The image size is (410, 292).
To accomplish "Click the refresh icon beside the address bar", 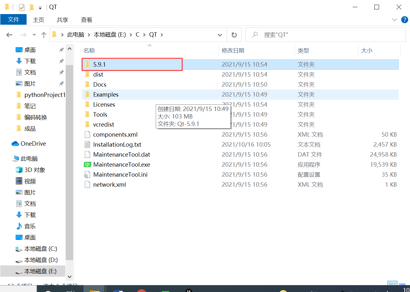I will tap(234, 35).
